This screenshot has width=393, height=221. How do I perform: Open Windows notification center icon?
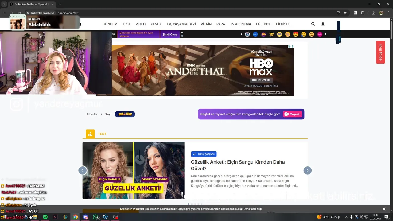click(x=387, y=217)
